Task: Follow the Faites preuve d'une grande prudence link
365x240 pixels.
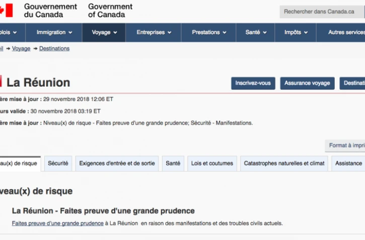Action: pyautogui.click(x=58, y=223)
